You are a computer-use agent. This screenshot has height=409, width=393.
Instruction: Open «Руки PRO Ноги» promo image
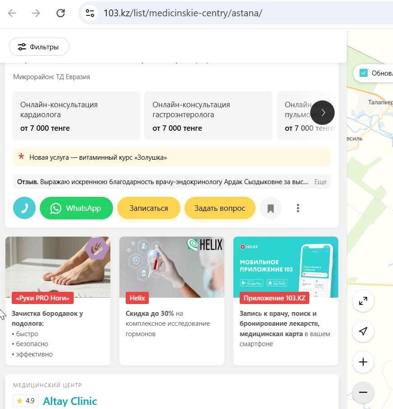click(x=58, y=267)
